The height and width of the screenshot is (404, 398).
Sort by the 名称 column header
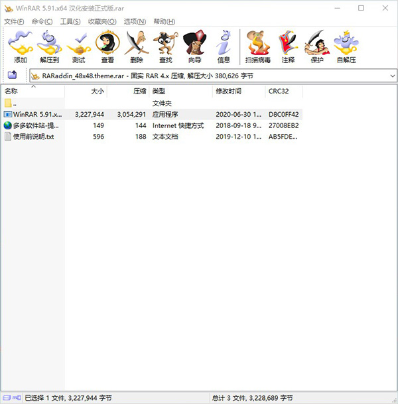point(33,91)
